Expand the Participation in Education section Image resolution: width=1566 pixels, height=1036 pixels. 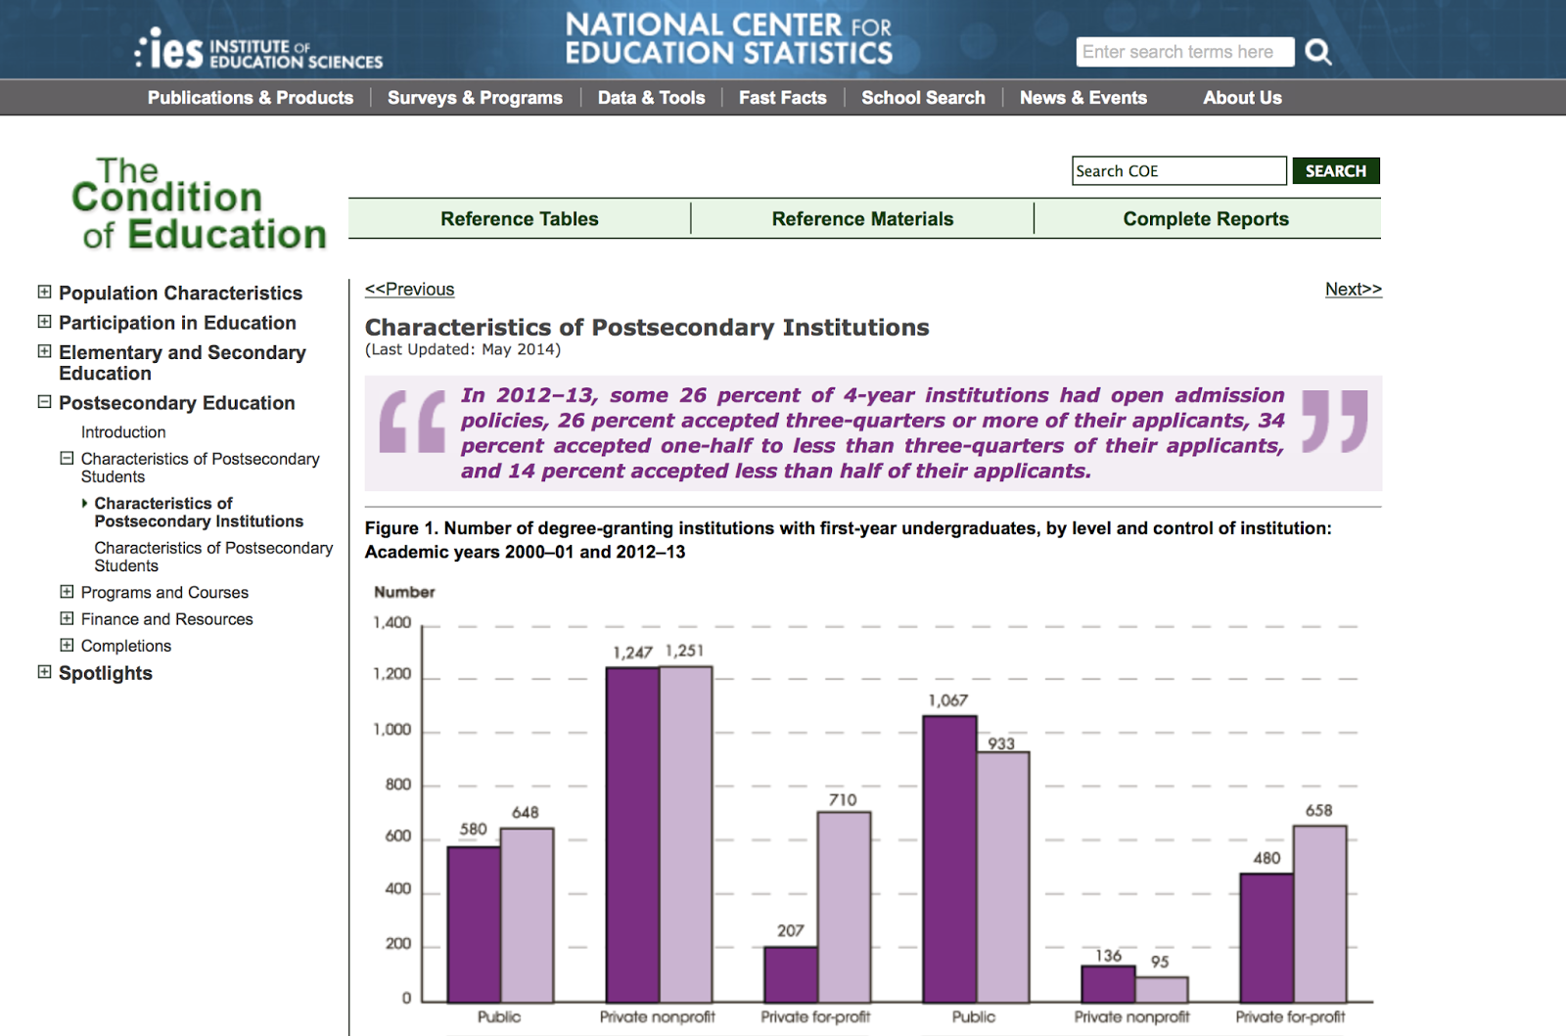coord(44,321)
